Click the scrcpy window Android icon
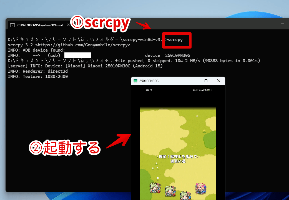 (135, 81)
